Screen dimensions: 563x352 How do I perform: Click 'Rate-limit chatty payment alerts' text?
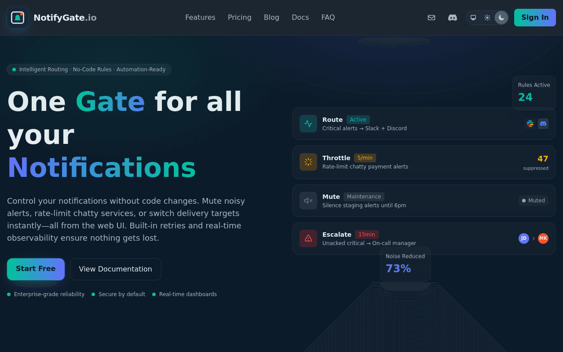click(365, 167)
